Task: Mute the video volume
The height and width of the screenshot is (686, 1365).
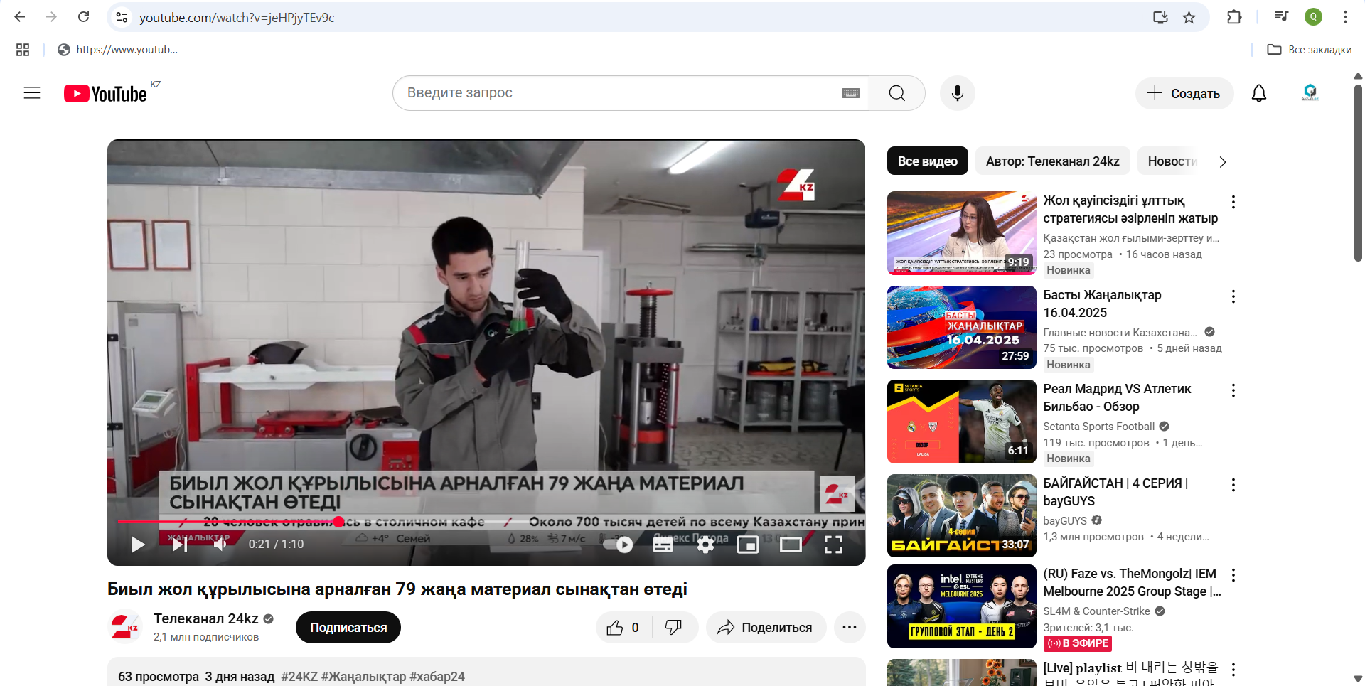Action: tap(220, 545)
